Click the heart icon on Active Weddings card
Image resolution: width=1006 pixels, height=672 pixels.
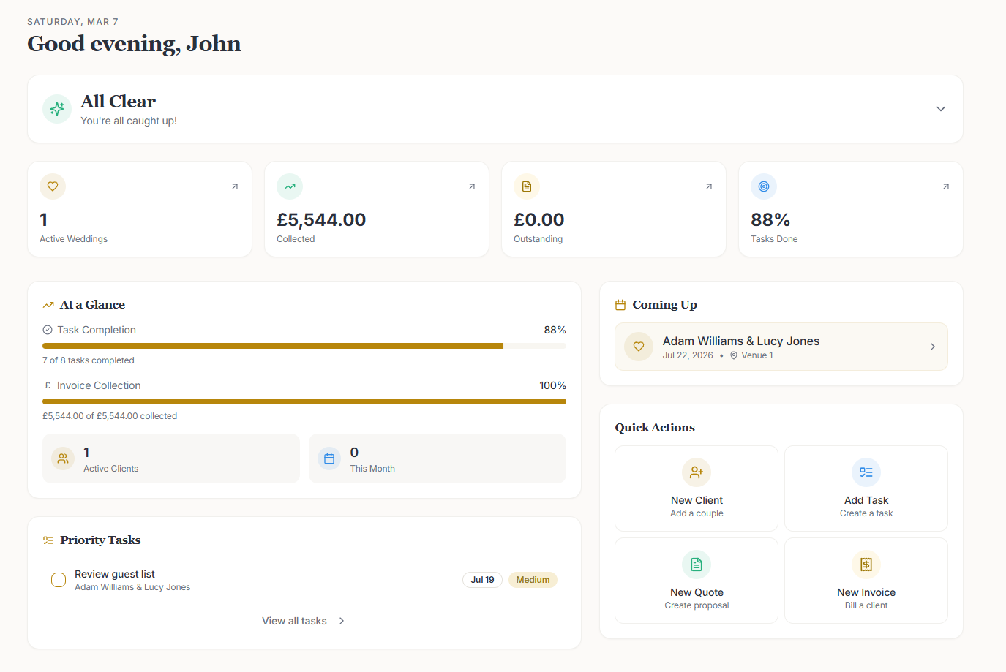click(52, 186)
